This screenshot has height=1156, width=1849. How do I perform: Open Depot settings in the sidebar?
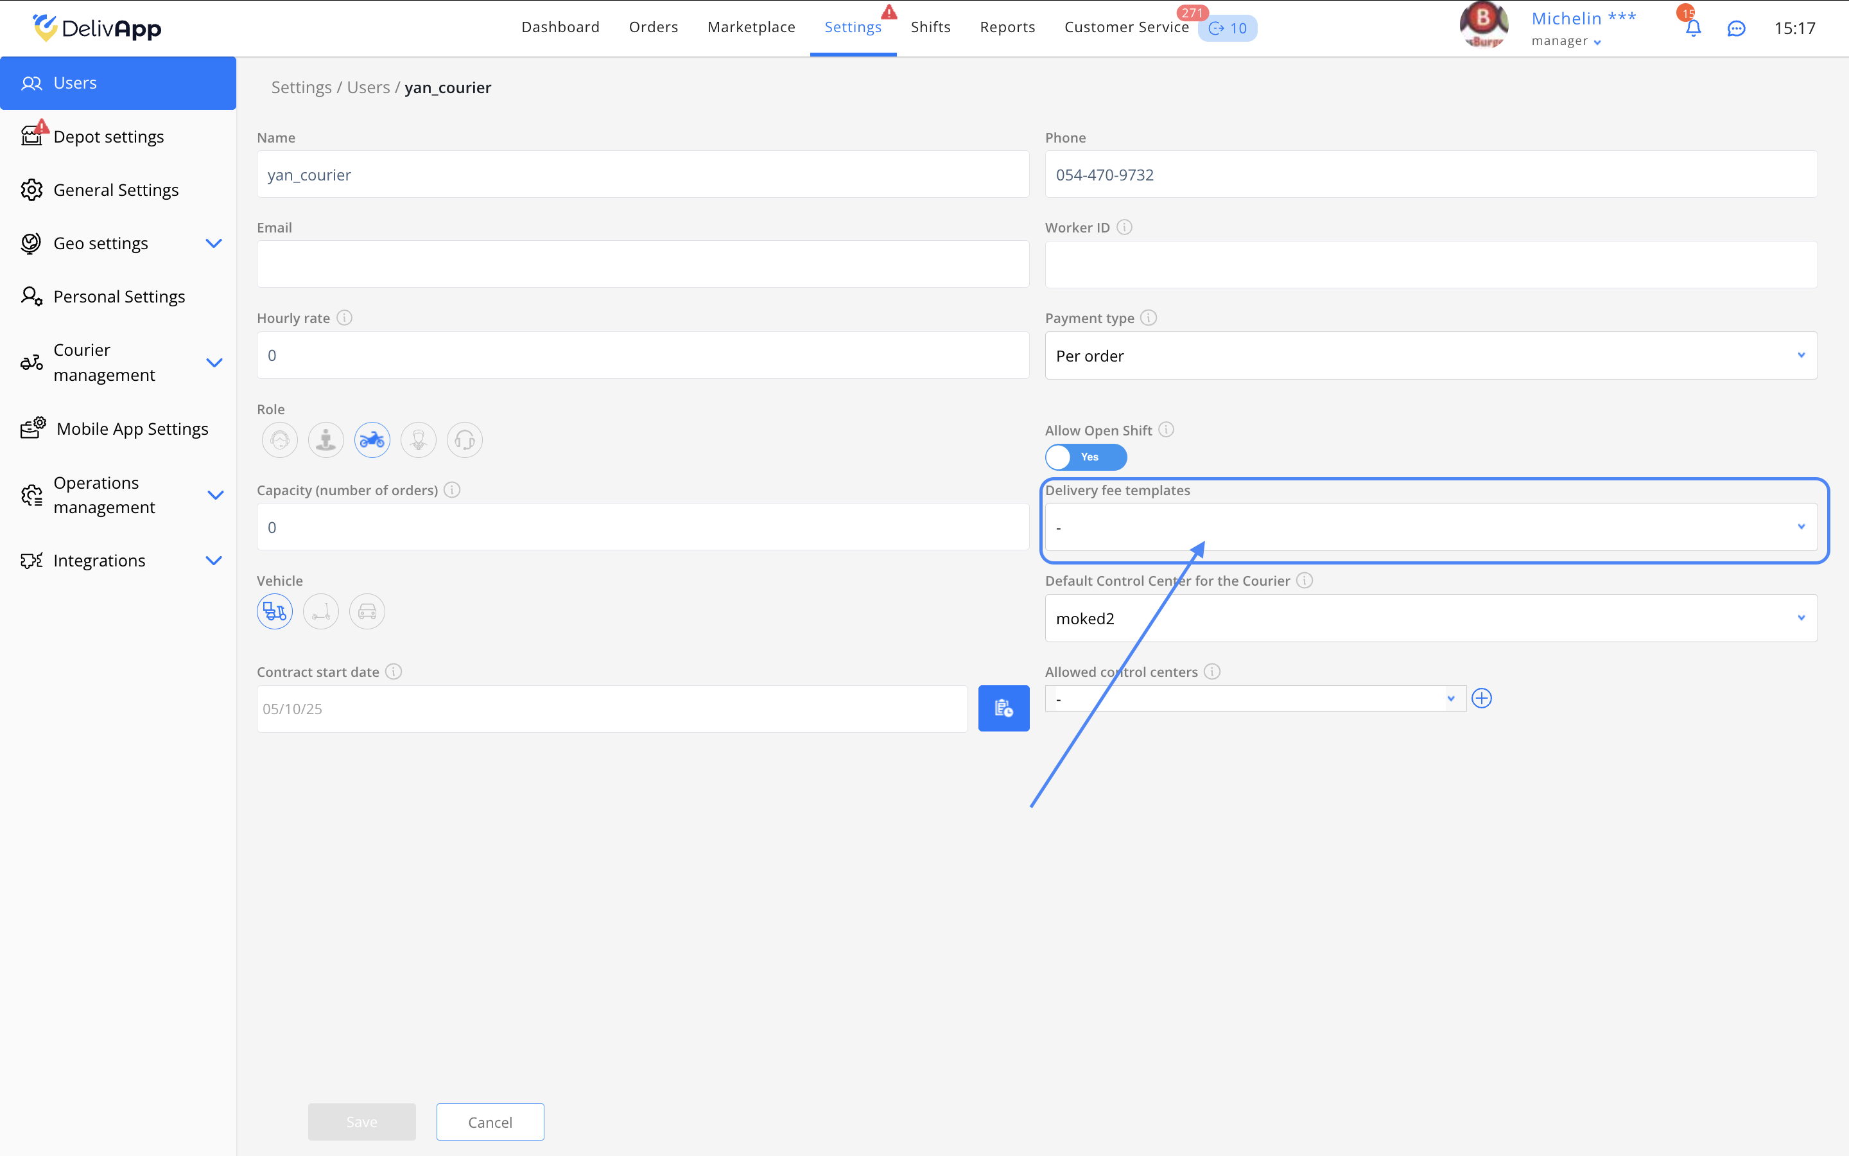tap(109, 137)
